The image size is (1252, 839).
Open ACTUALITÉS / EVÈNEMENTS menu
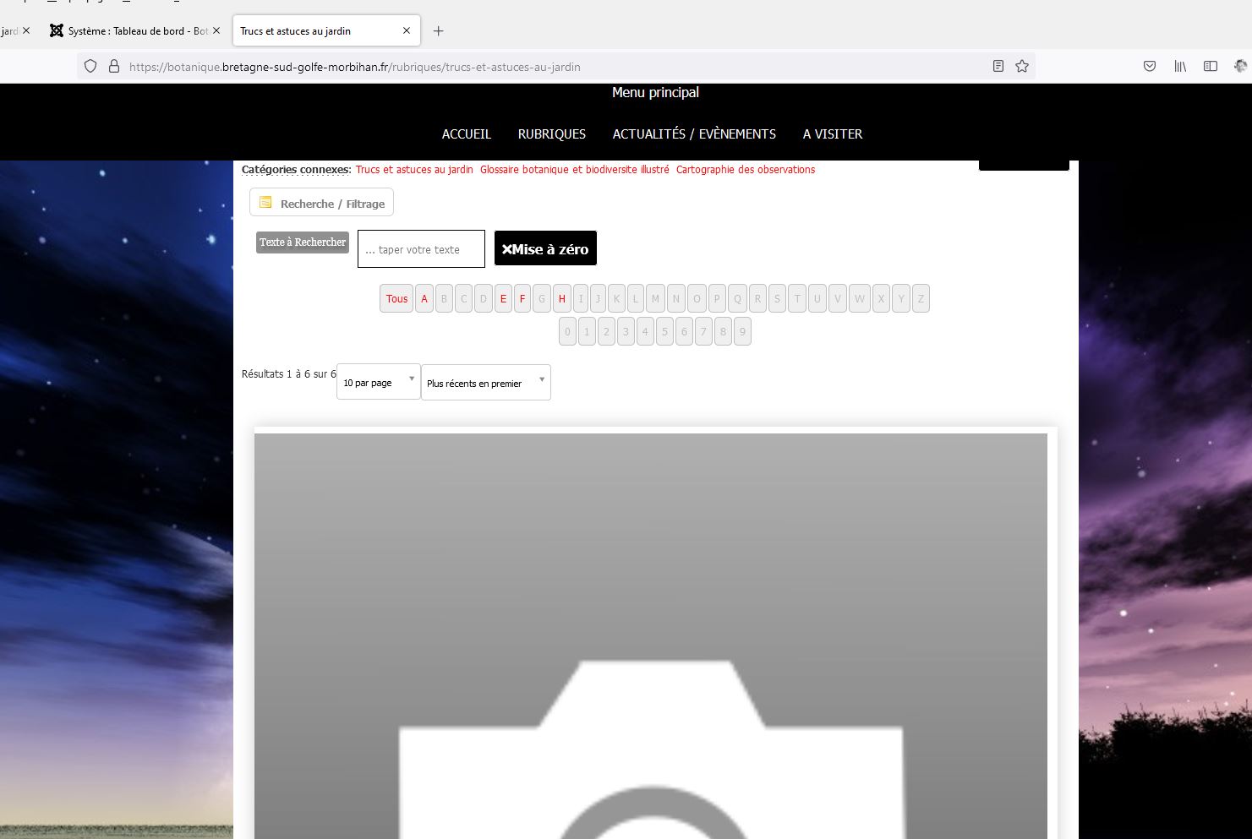coord(694,133)
